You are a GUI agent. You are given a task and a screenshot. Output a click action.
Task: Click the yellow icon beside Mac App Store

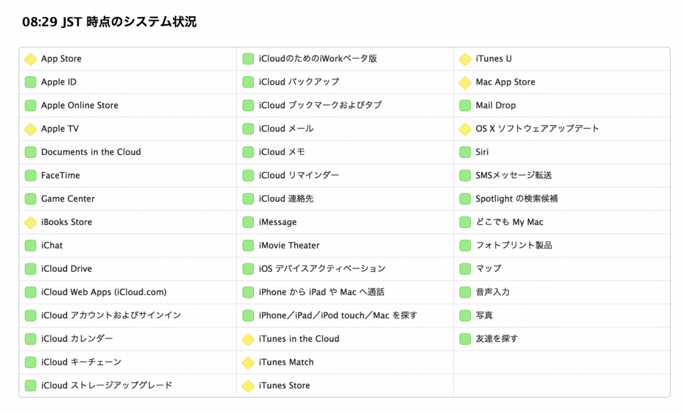465,82
